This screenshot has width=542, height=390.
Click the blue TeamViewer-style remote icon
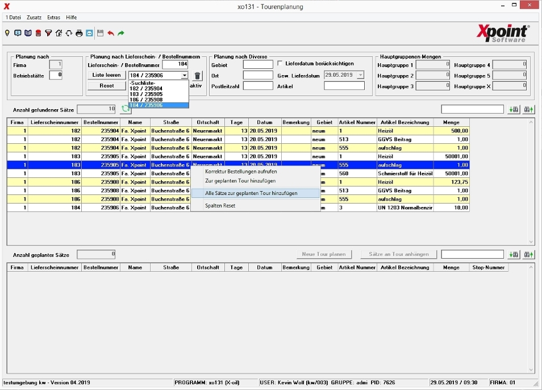pyautogui.click(x=90, y=33)
